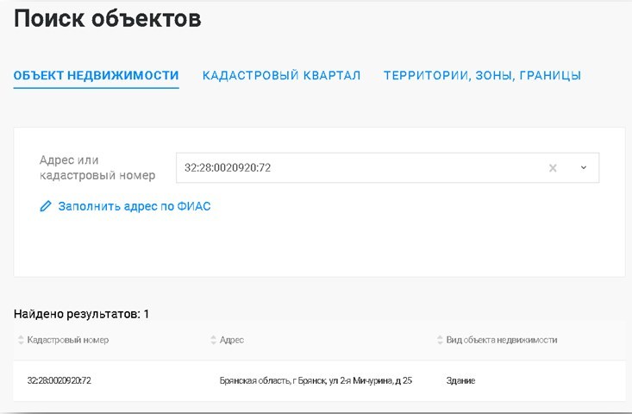Image resolution: width=632 pixels, height=414 pixels.
Task: Click sort arrows beside Вид объекта недвижимости
Action: click(x=440, y=341)
